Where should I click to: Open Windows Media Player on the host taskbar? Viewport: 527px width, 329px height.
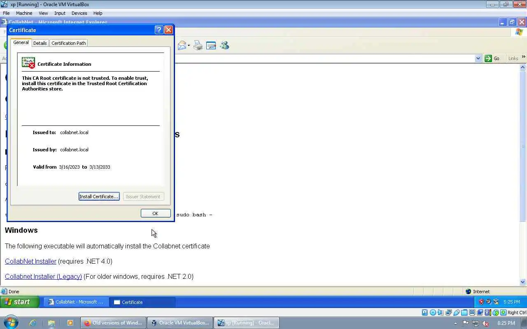pyautogui.click(x=70, y=323)
